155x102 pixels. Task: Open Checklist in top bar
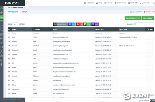pyautogui.click(x=108, y=3)
